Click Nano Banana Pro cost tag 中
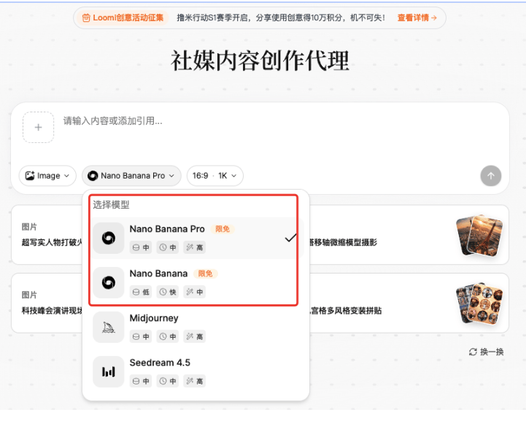 pyautogui.click(x=141, y=247)
